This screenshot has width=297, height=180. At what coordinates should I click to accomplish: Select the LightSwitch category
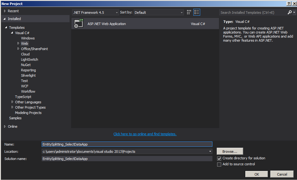(x=29, y=59)
